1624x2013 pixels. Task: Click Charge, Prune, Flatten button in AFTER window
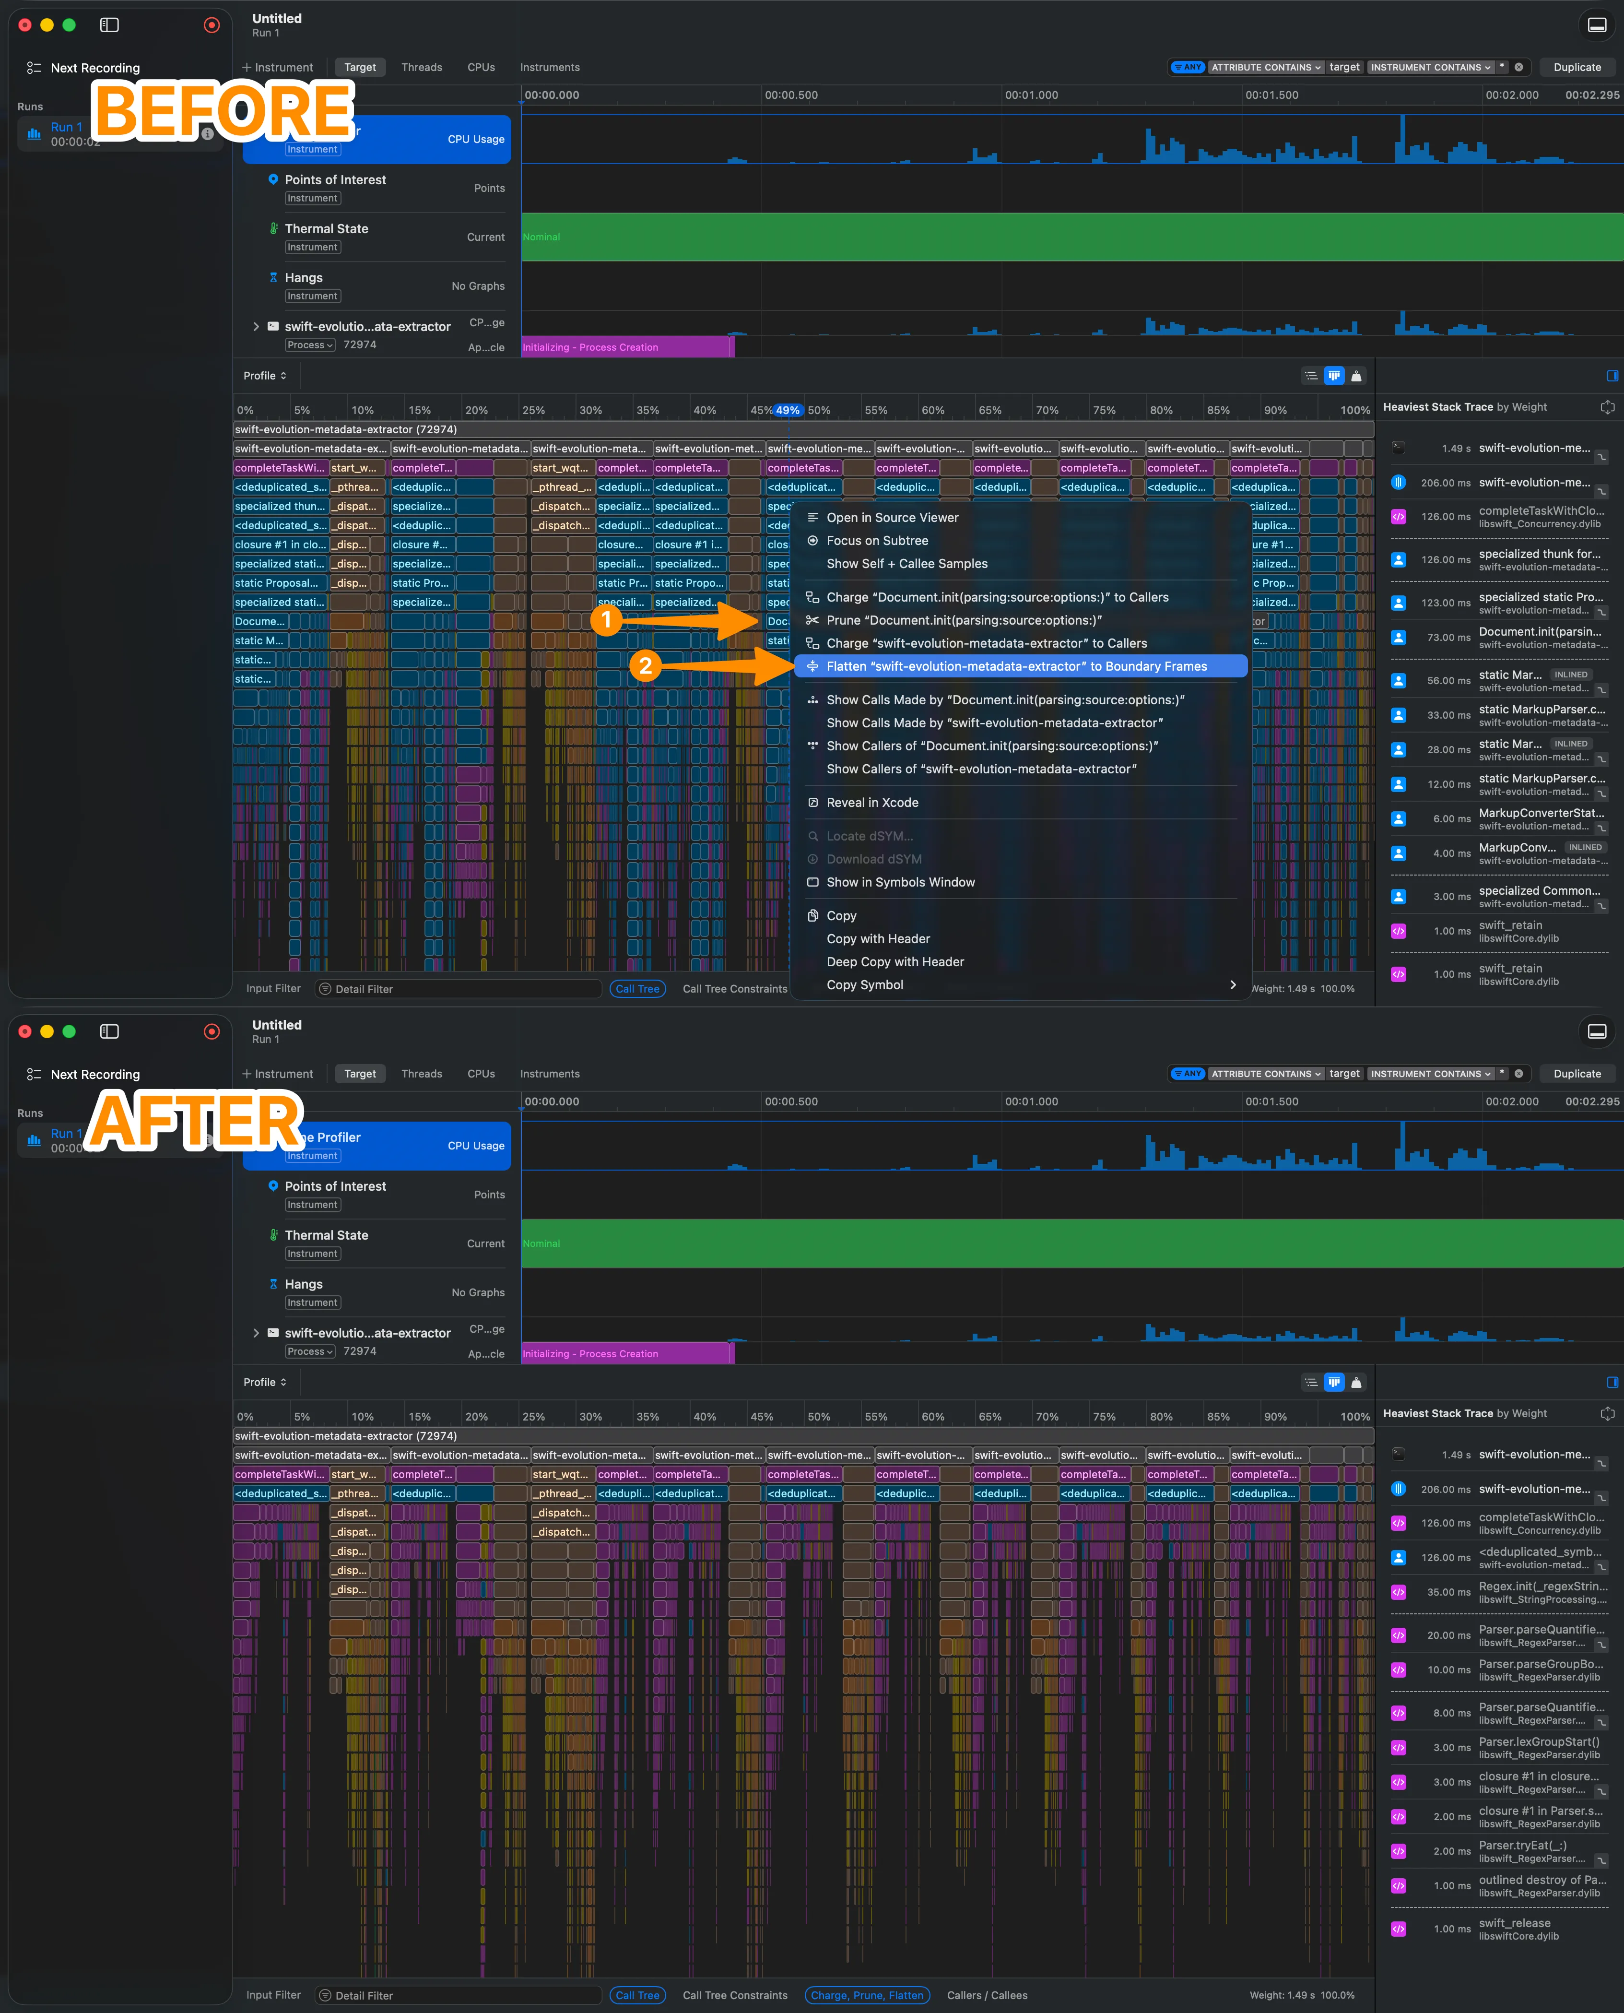tap(867, 1995)
